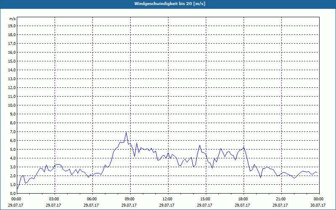Click the '03:00' time label

(55, 199)
